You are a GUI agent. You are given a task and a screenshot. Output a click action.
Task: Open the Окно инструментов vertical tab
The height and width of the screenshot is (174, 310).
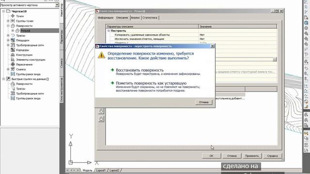point(62,90)
